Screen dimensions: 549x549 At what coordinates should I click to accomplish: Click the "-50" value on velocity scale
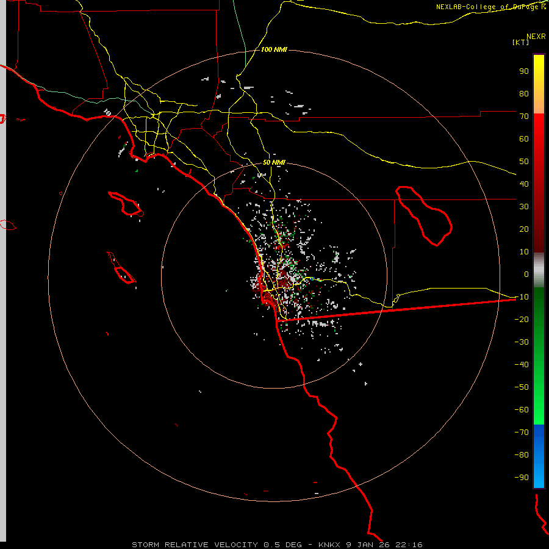coord(522,387)
